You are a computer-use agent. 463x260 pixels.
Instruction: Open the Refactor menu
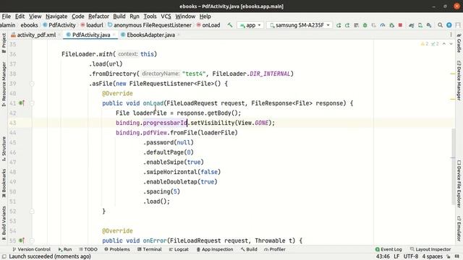point(98,17)
